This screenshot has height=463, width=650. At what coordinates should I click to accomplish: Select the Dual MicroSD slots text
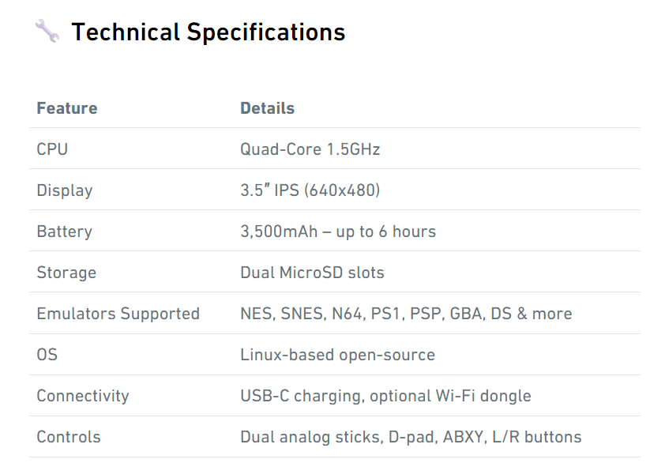click(312, 273)
